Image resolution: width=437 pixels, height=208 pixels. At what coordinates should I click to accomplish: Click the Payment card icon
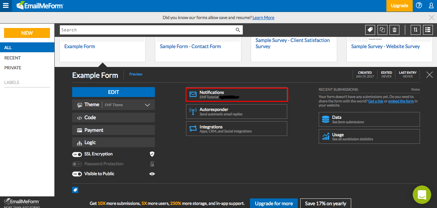pos(79,130)
